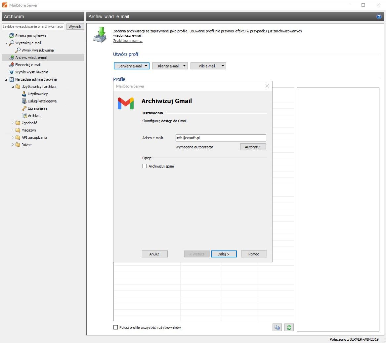Click the Archiwum panel header

pos(43,17)
